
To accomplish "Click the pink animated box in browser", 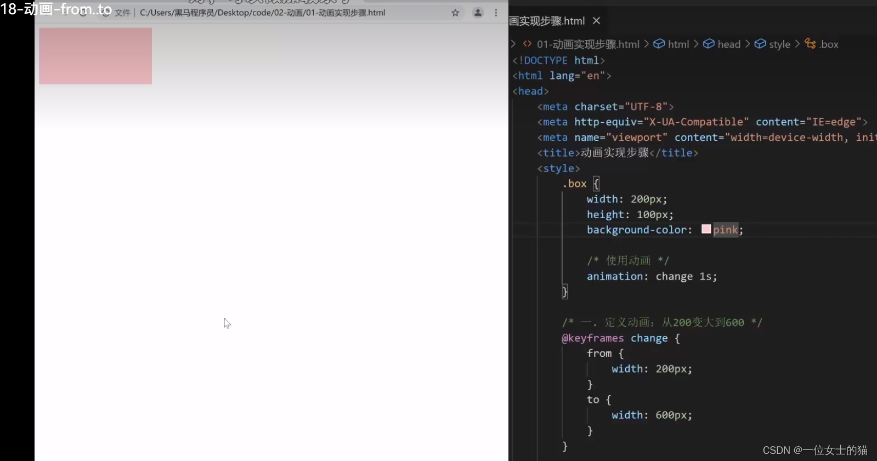I will tap(95, 56).
